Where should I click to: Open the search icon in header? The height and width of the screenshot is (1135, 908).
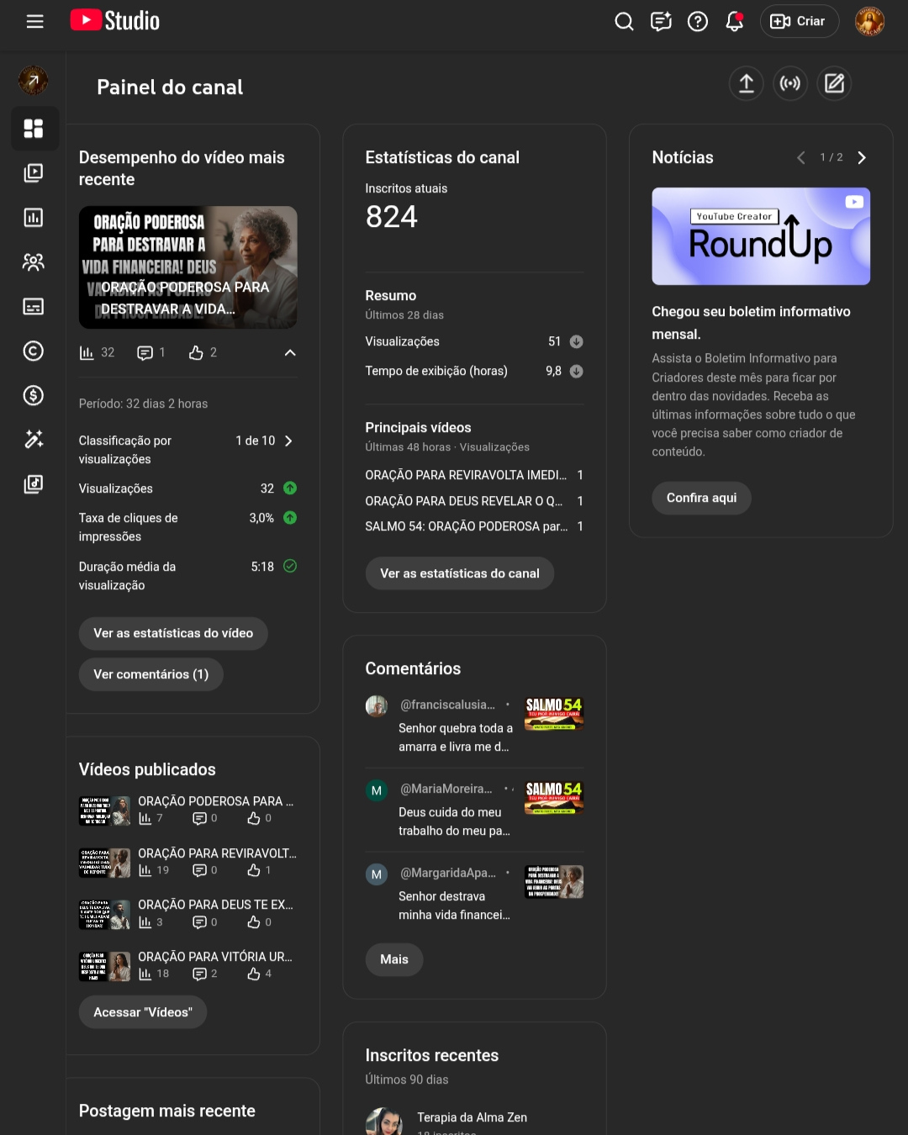click(624, 22)
